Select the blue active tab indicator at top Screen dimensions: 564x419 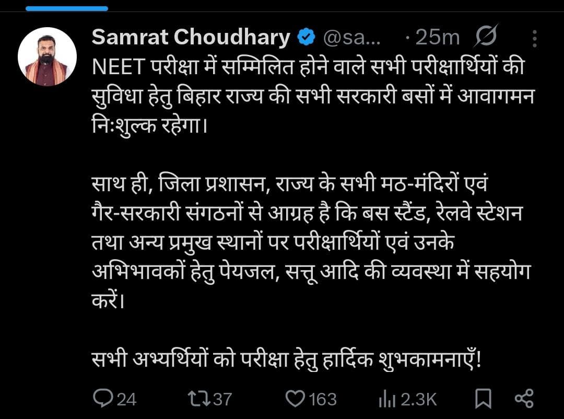coord(67,8)
